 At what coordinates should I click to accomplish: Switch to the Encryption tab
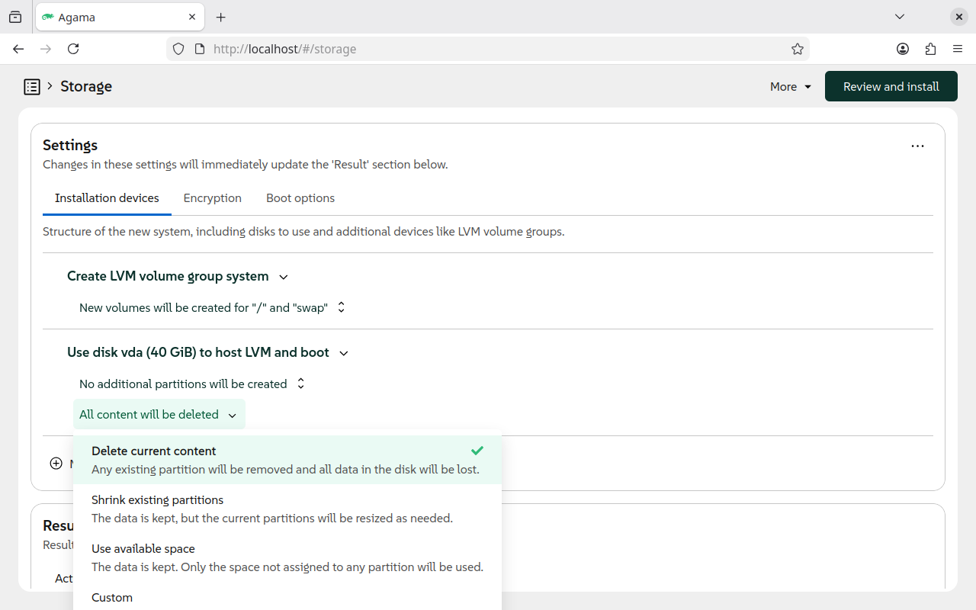click(212, 198)
